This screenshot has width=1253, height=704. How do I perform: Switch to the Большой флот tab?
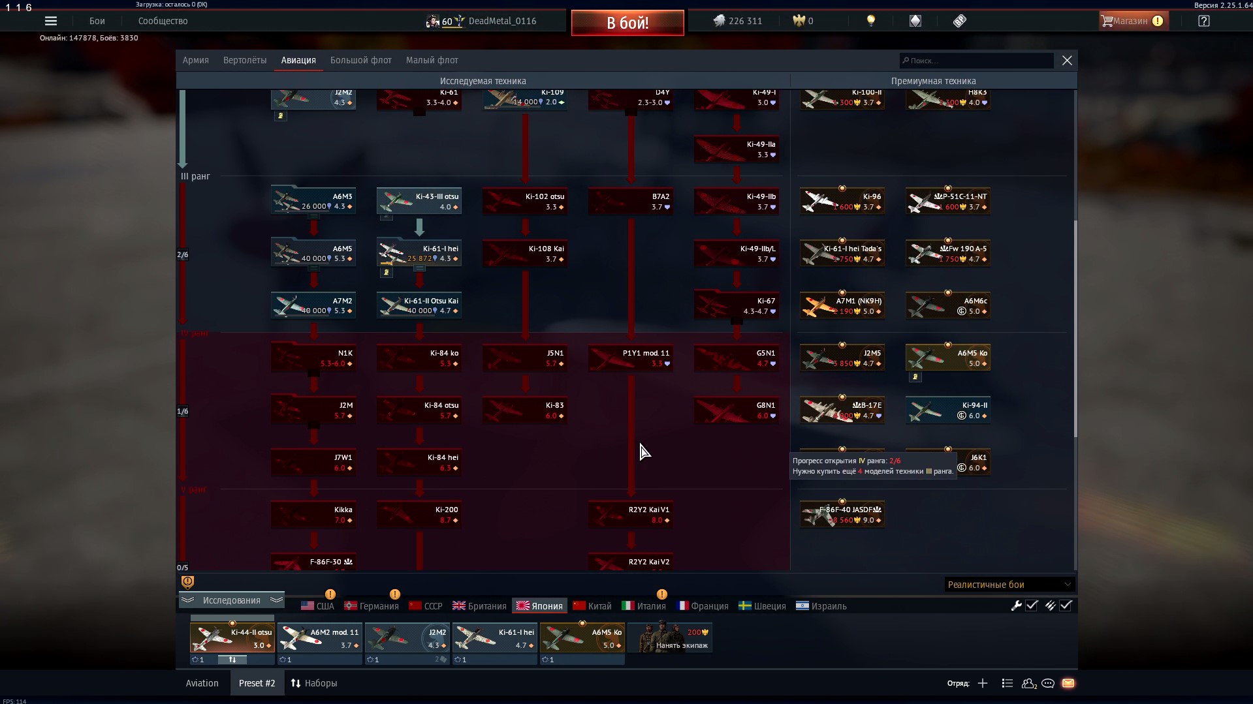[x=361, y=60]
